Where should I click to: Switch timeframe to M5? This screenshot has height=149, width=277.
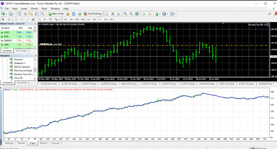(71, 19)
